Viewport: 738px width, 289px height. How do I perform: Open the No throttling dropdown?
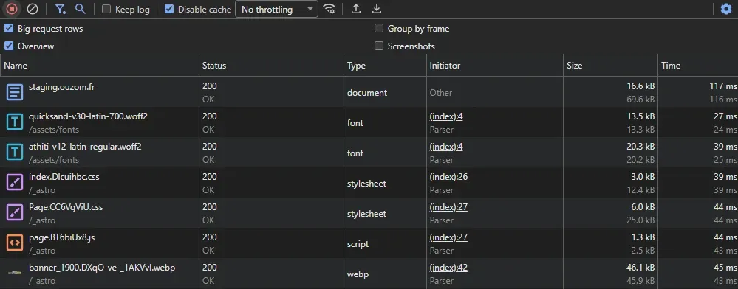[277, 9]
